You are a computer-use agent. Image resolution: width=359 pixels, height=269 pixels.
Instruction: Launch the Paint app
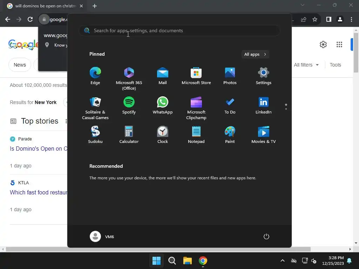pyautogui.click(x=230, y=135)
